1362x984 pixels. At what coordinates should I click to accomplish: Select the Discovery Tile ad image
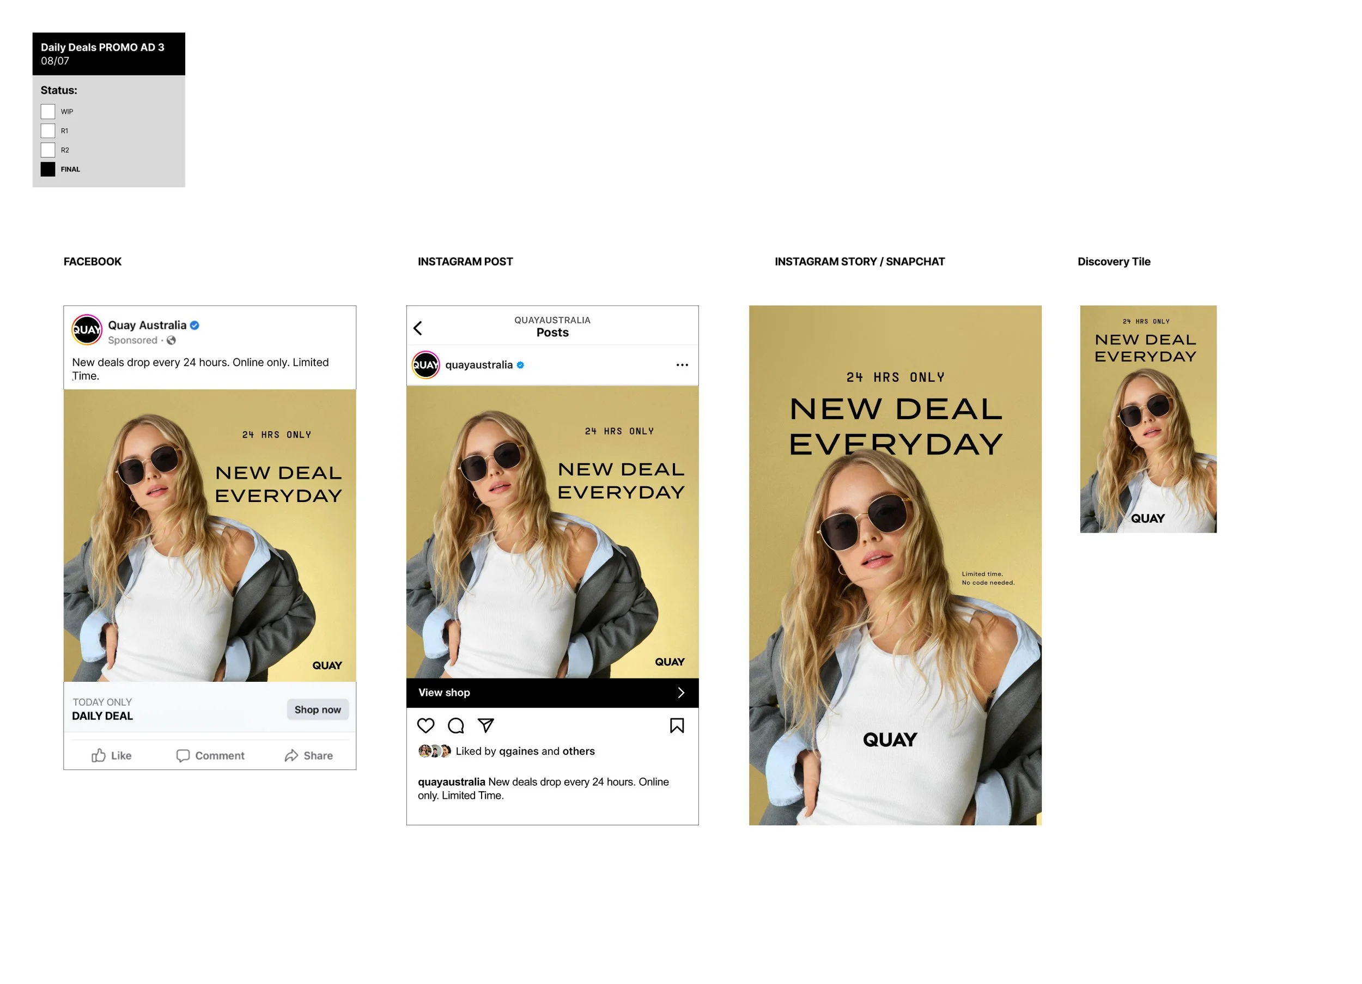coord(1147,419)
